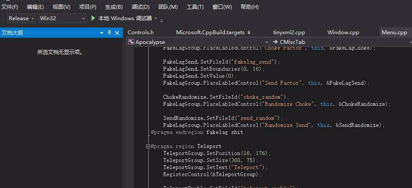Open the 文件(F) menu
The image size is (412, 188).
(x=10, y=7)
